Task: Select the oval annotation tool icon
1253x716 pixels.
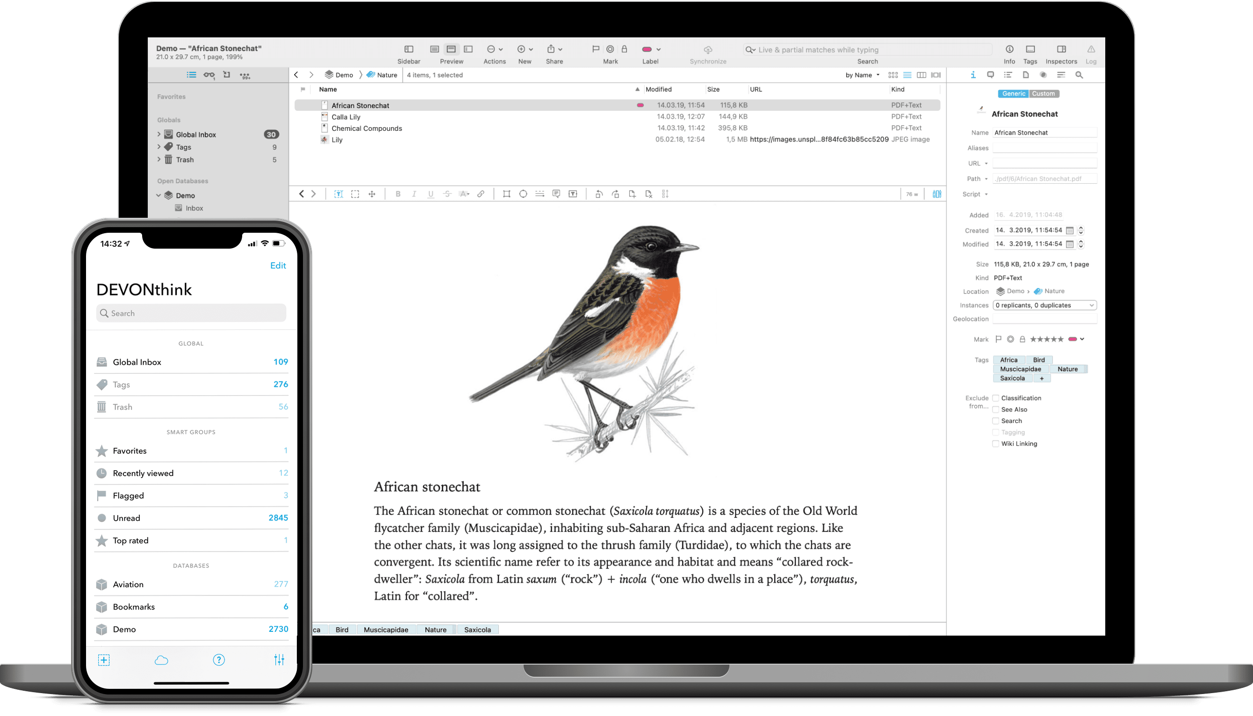Action: (x=523, y=194)
